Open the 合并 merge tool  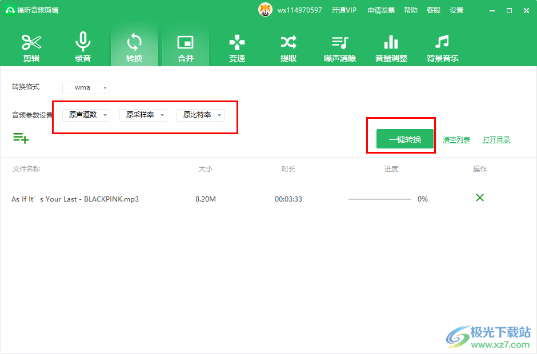pyautogui.click(x=186, y=47)
